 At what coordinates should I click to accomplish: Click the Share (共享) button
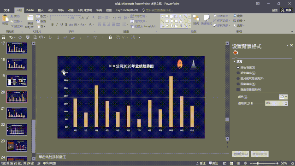286,10
